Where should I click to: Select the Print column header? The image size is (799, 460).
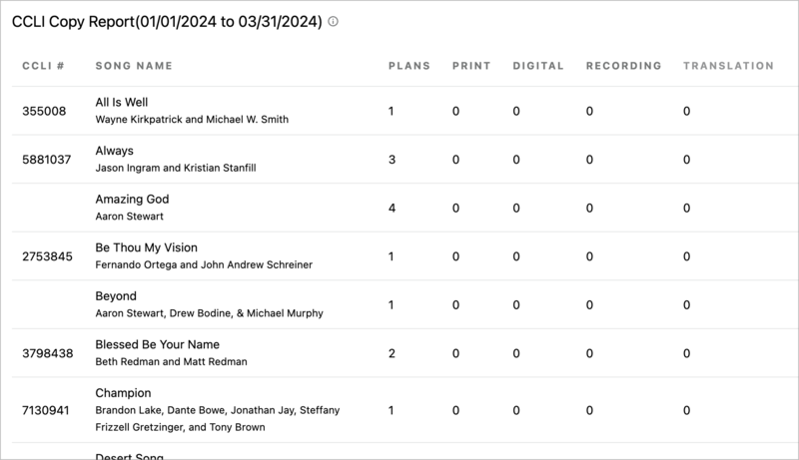(471, 66)
